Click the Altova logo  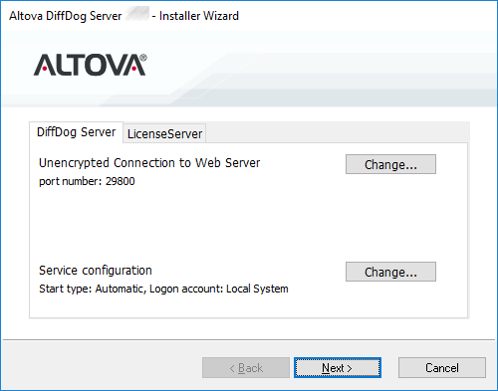click(91, 65)
